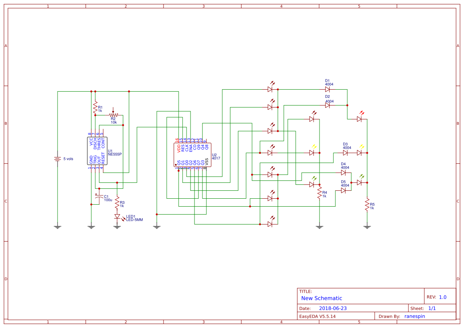Screen dimensions: 464x328
Task: Select the 'Date:' label in title block
Action: click(x=305, y=308)
